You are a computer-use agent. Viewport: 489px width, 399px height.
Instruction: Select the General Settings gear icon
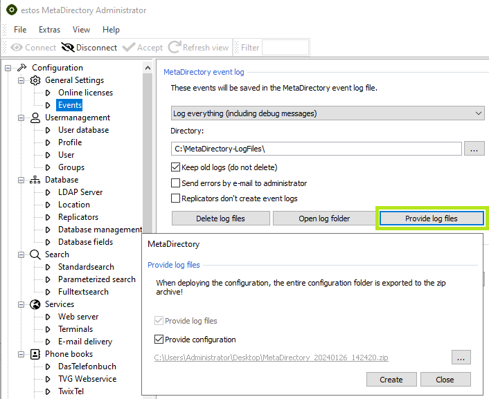35,80
